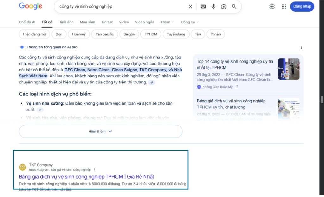The image size is (324, 197).
Task: Switch to the 'Hình ảnh' tab
Action: (x=66, y=22)
